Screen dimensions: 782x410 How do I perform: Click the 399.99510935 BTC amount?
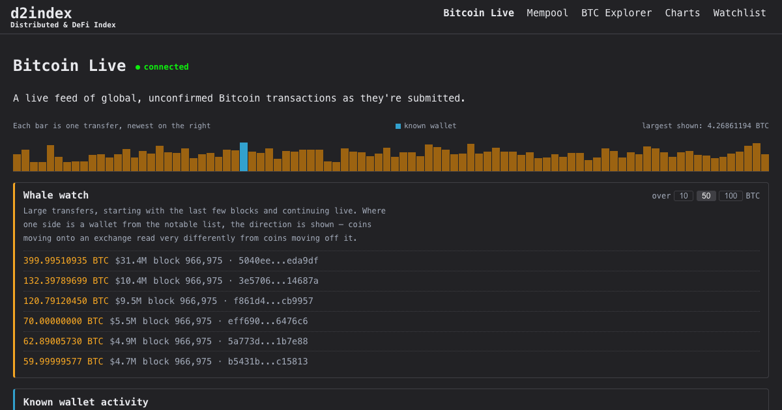click(66, 261)
